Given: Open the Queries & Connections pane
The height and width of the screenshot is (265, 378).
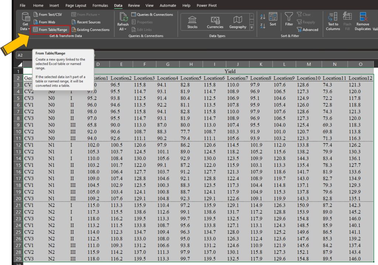Looking at the screenshot, I should click(154, 14).
